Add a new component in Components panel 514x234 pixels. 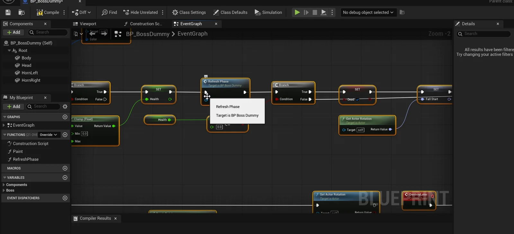13,32
